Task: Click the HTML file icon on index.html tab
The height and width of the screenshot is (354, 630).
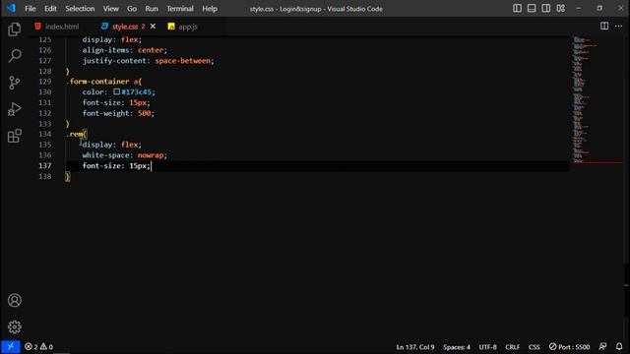Action: coord(37,27)
